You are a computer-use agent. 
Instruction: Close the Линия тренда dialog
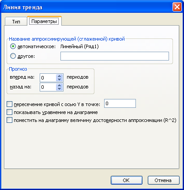coord(177,7)
